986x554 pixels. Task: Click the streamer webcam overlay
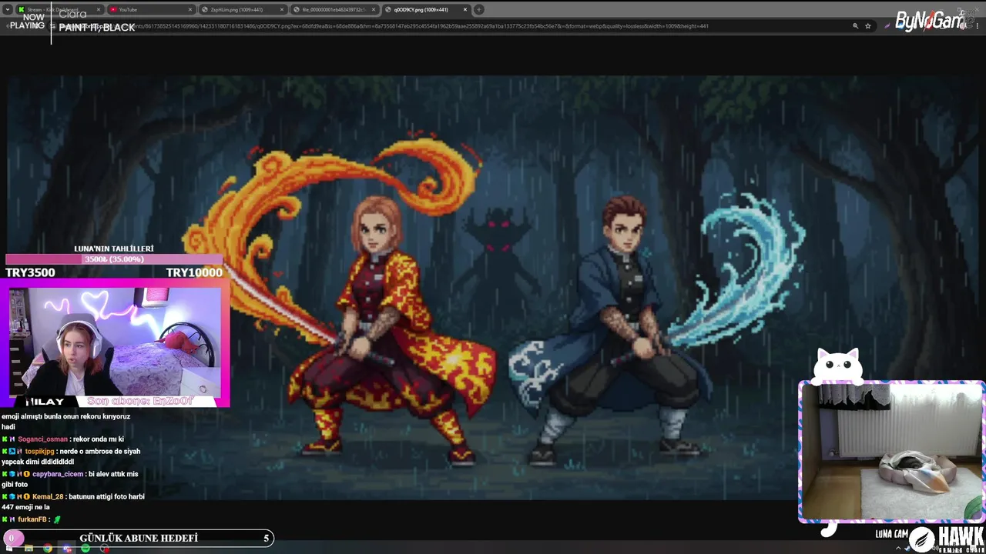pyautogui.click(x=115, y=342)
